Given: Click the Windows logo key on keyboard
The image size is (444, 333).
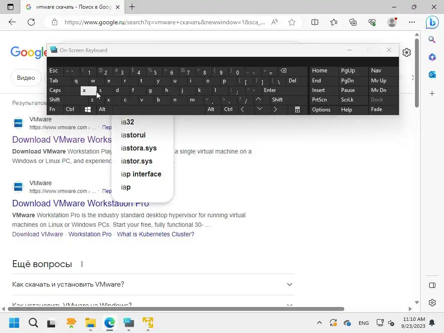Looking at the screenshot, I should click(88, 109).
